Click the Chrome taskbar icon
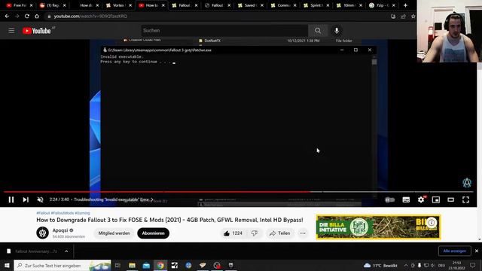482x271 pixels. pos(160,266)
